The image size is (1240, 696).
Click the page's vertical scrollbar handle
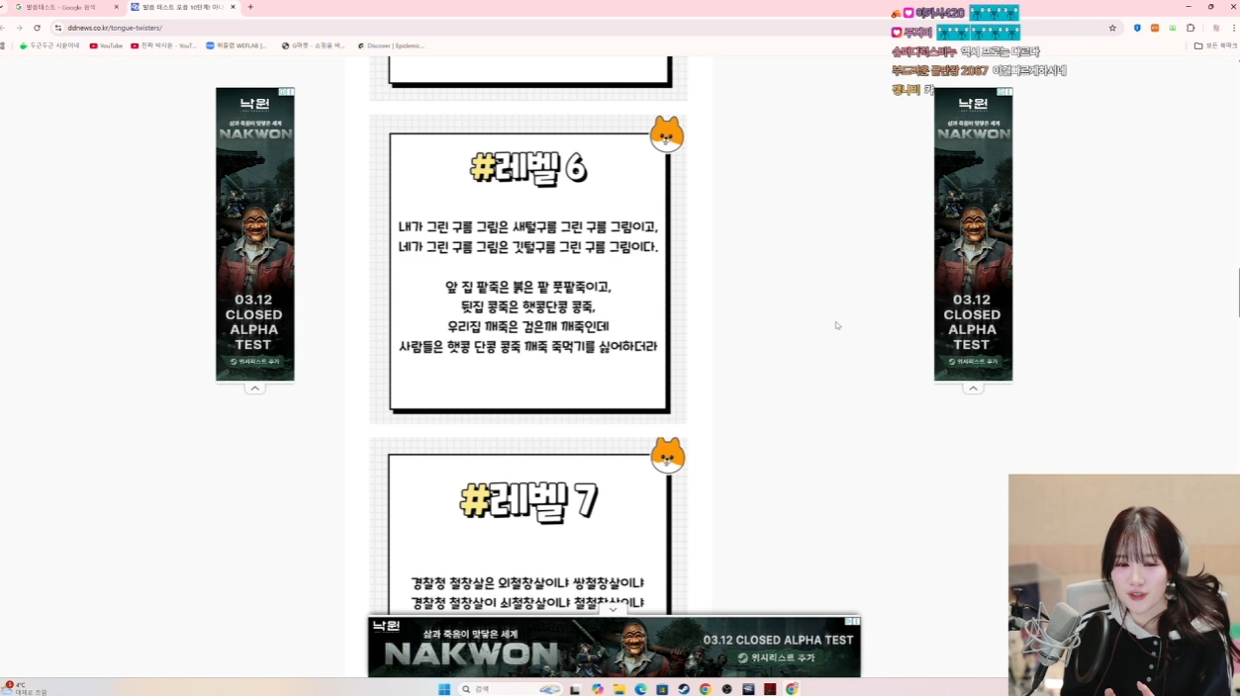(1238, 293)
